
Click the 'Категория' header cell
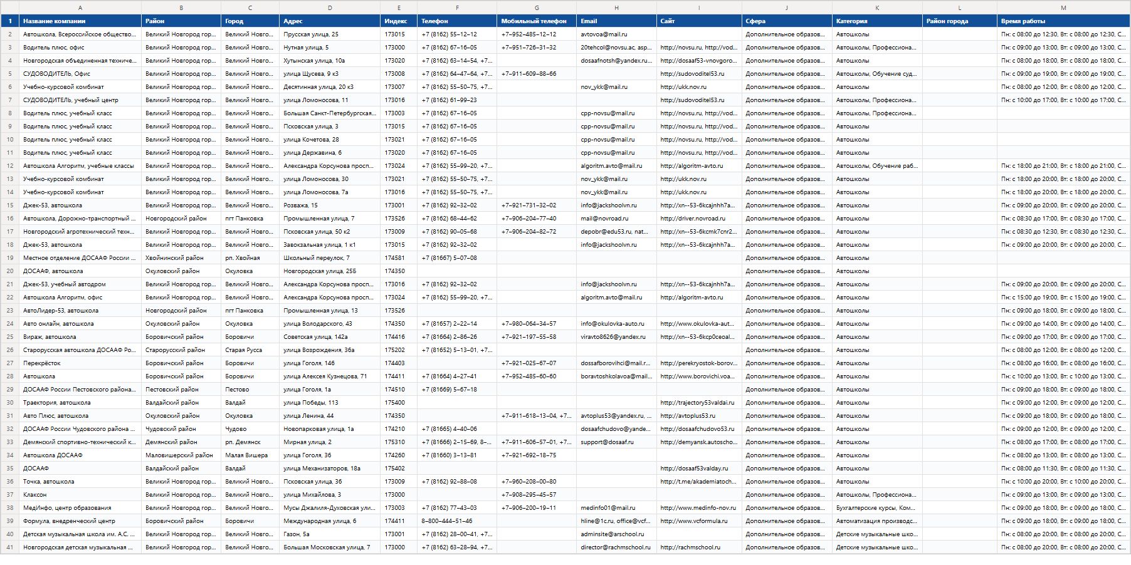[x=877, y=21]
